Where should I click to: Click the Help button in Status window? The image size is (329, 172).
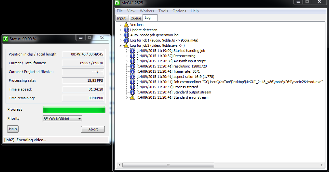[13, 129]
